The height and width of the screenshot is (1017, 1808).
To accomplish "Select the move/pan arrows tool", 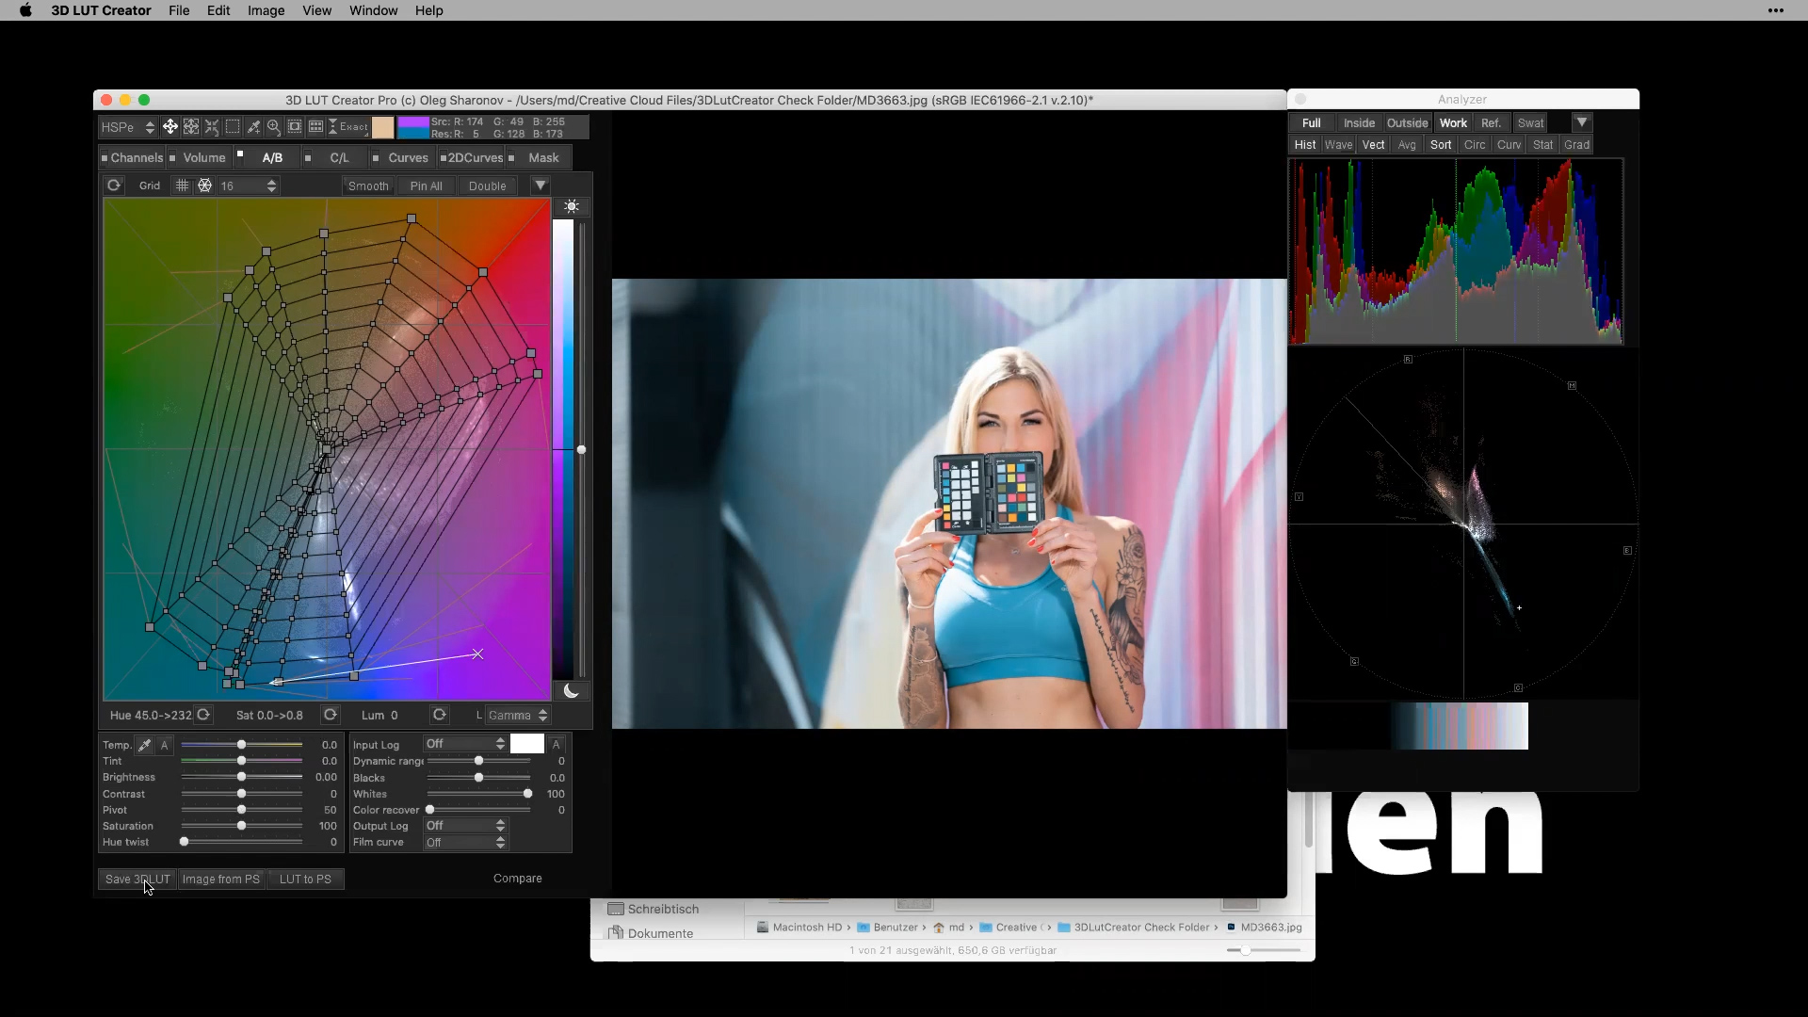I will 170,127.
